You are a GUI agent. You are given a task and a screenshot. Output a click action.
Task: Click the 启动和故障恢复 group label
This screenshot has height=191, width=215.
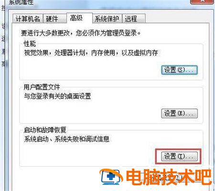click(45, 130)
